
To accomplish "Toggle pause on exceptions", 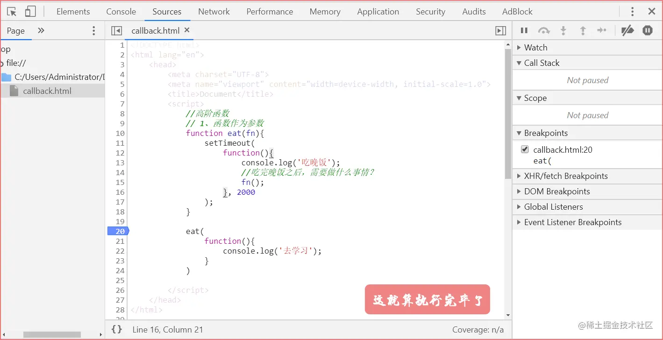I will 648,31.
